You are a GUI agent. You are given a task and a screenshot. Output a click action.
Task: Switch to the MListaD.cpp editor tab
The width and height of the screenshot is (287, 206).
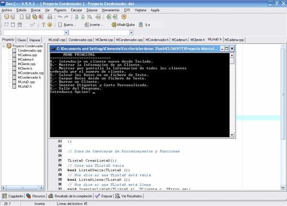point(57,40)
